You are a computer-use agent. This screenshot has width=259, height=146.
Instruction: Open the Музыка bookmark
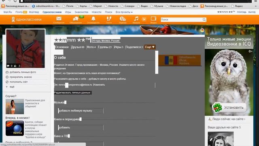pyautogui.click(x=157, y=6)
